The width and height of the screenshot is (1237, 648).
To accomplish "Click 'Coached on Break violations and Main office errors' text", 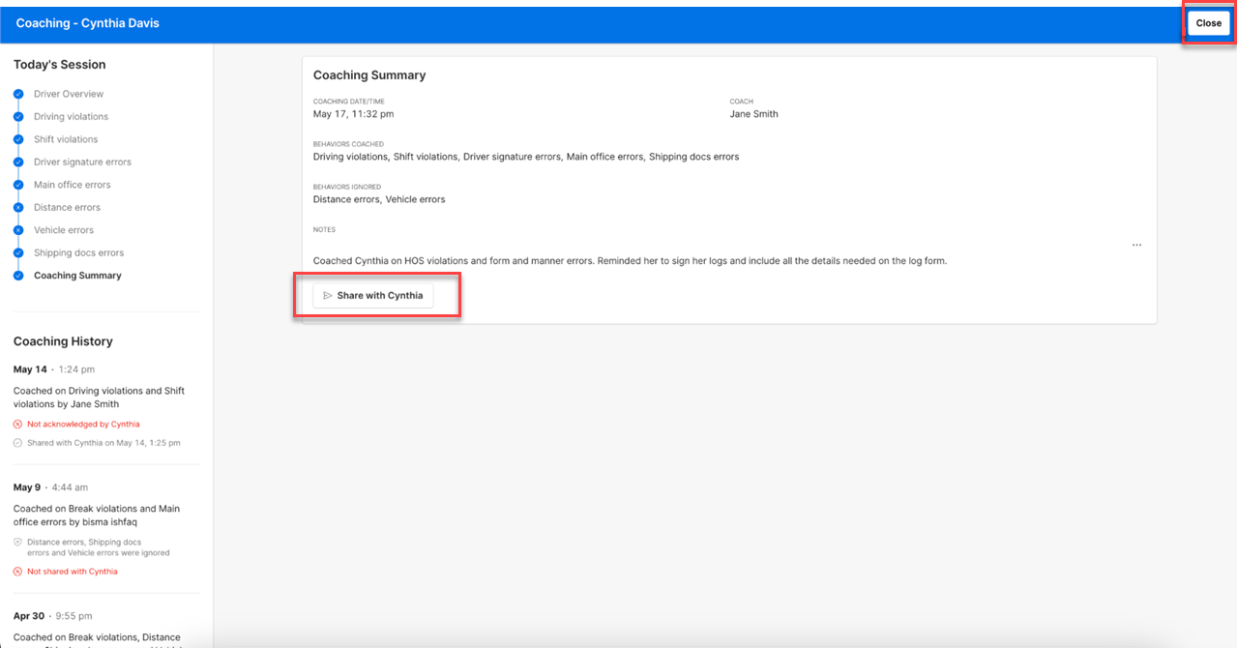I will click(x=97, y=515).
